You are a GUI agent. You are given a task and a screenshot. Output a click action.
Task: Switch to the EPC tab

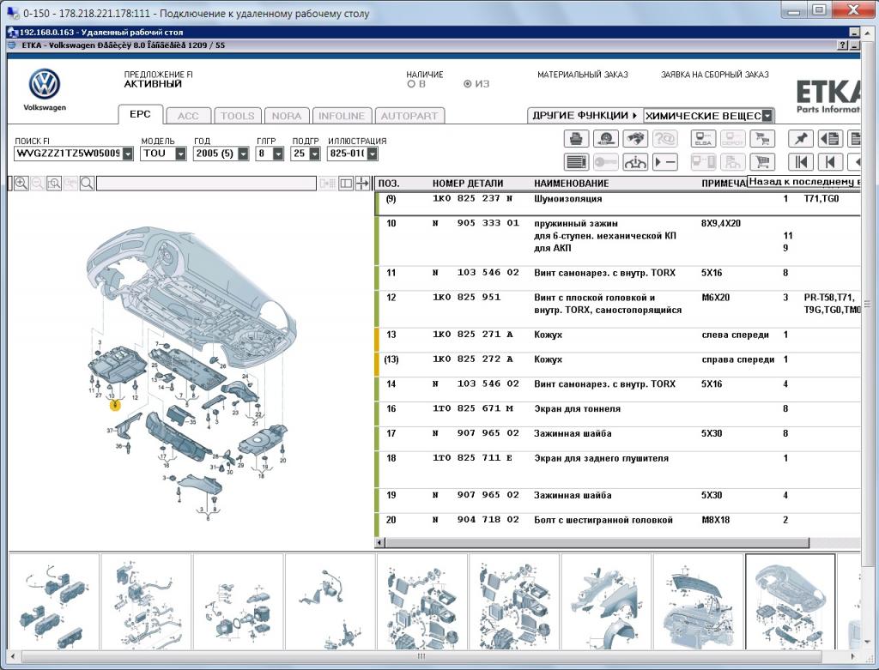[140, 114]
